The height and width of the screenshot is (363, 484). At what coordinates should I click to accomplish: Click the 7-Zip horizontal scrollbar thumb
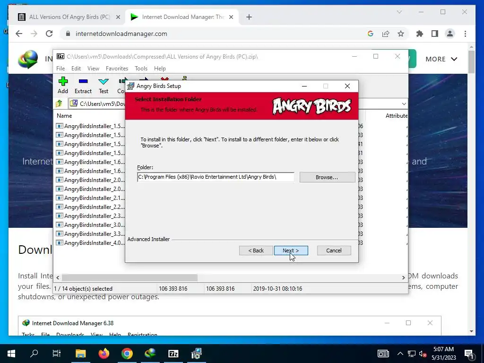point(130,277)
